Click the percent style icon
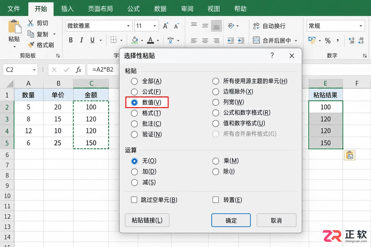Screen dimensions: 371x247 [x=328, y=41]
